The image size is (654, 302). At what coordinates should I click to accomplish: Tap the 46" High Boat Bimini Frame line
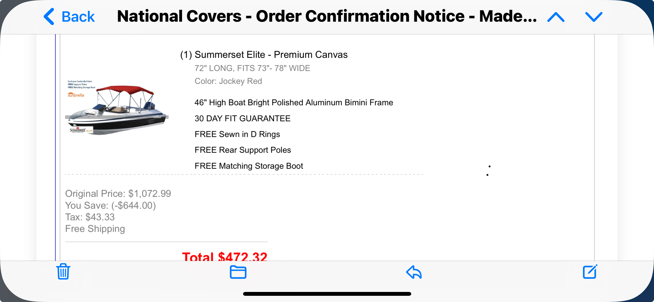pyautogui.click(x=294, y=102)
